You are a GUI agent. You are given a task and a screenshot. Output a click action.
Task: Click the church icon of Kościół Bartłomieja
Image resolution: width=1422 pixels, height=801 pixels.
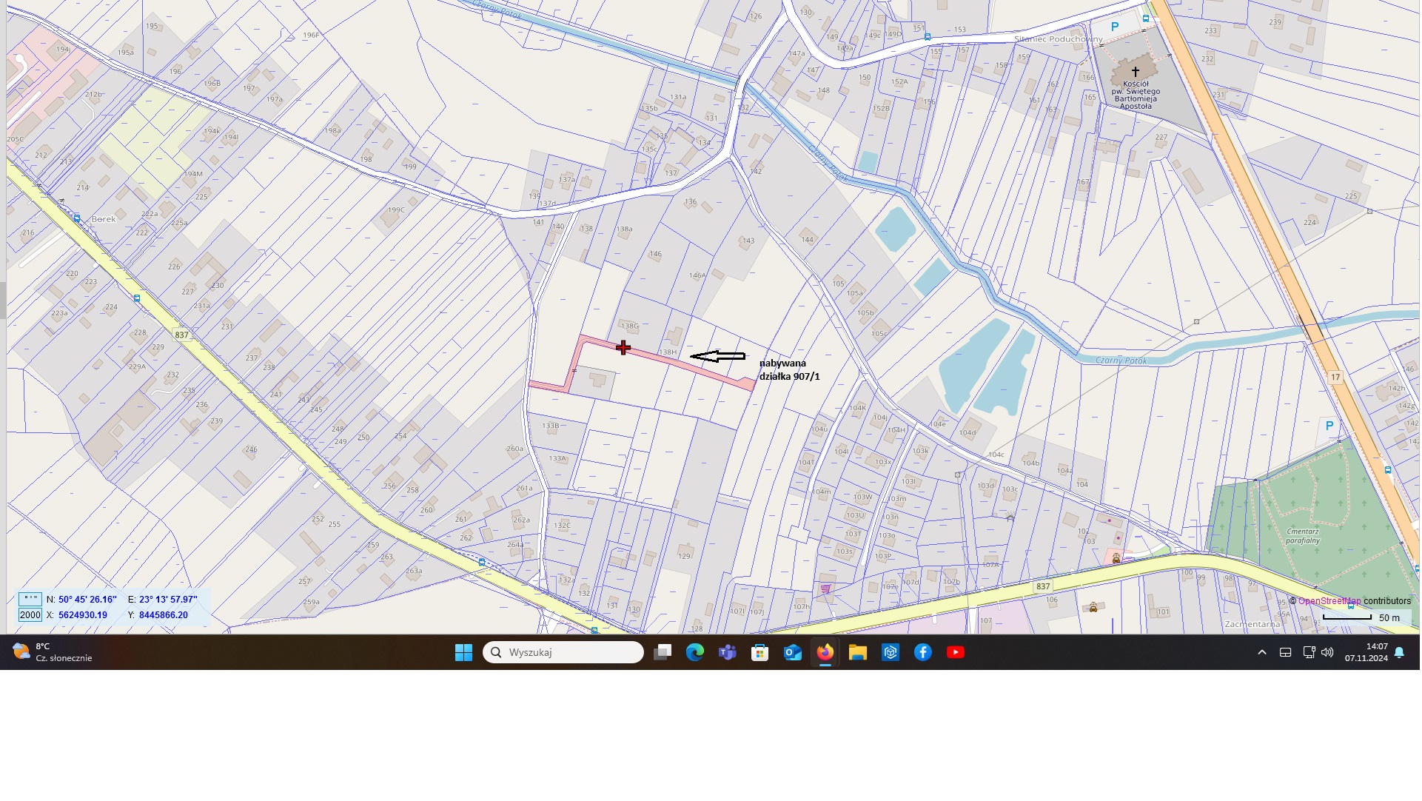[x=1135, y=72]
